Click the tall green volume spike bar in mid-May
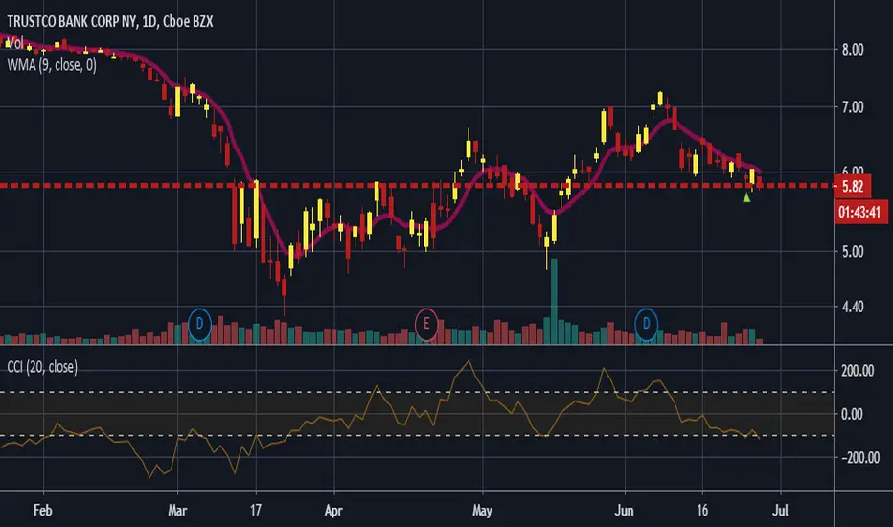The height and width of the screenshot is (527, 893). pyautogui.click(x=554, y=301)
